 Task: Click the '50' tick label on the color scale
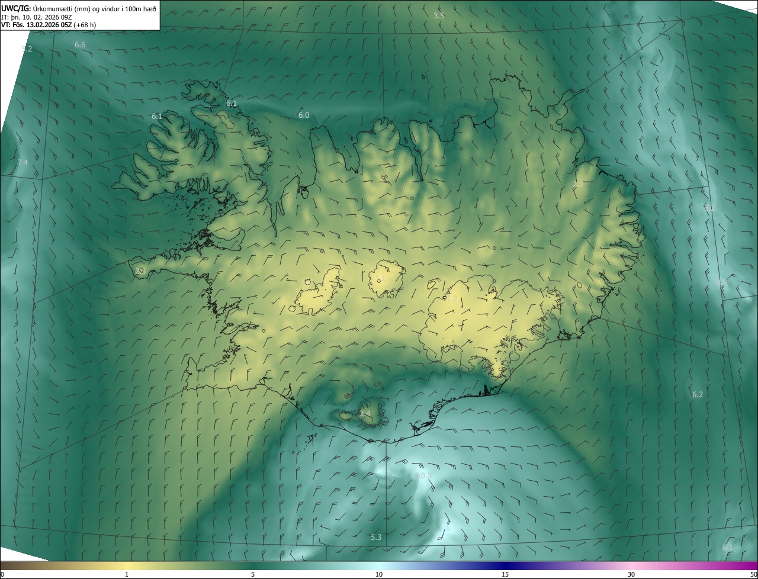pyautogui.click(x=753, y=575)
